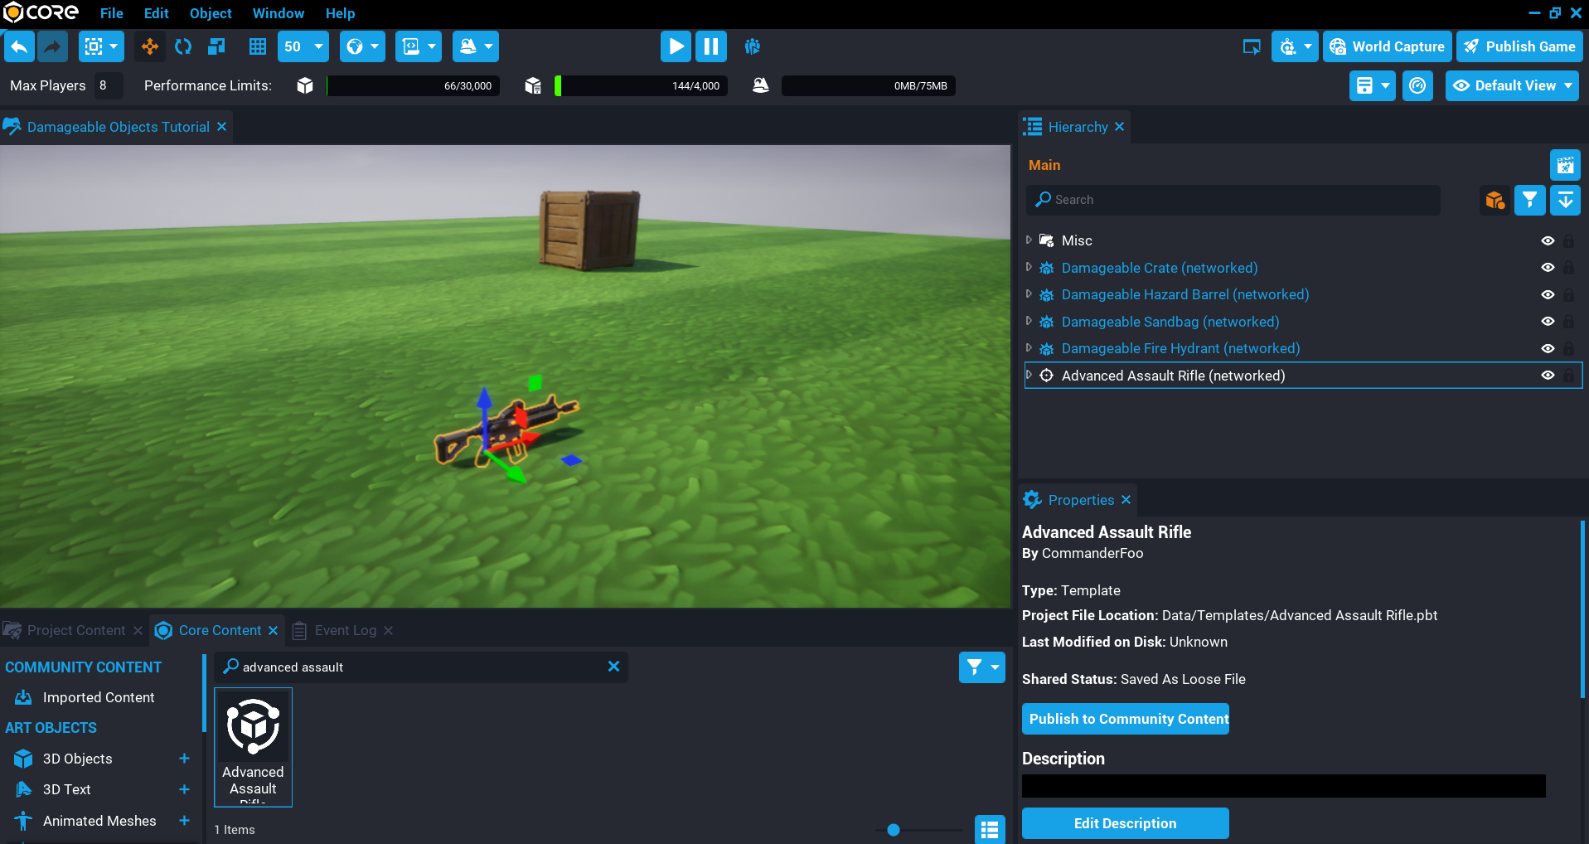1589x844 pixels.
Task: Hide the Damageable Crate object
Action: tap(1547, 268)
